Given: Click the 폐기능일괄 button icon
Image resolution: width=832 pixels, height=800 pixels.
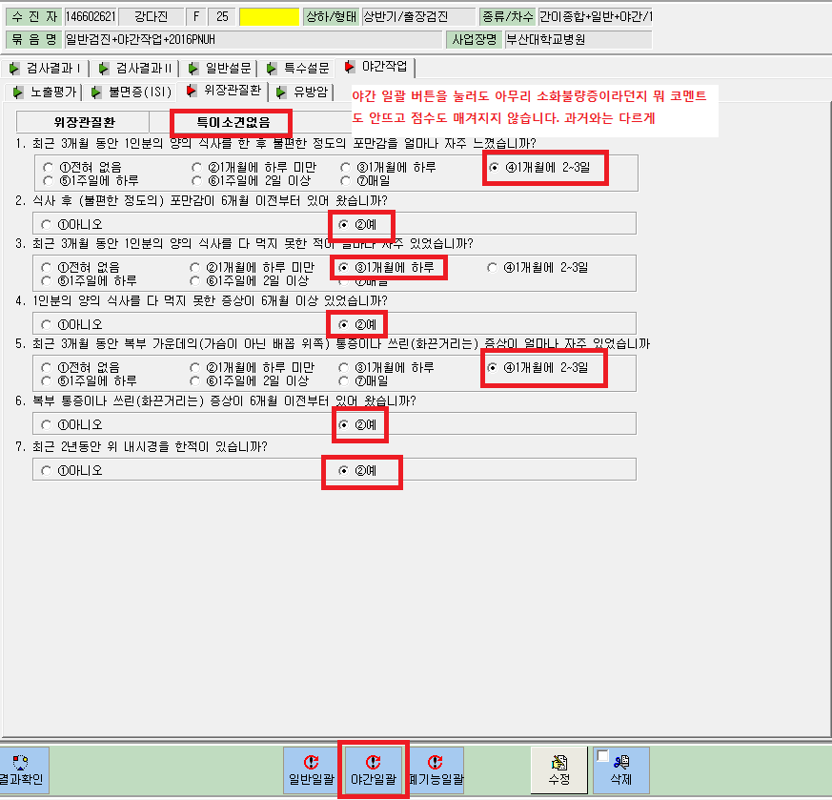Looking at the screenshot, I should (x=436, y=762).
